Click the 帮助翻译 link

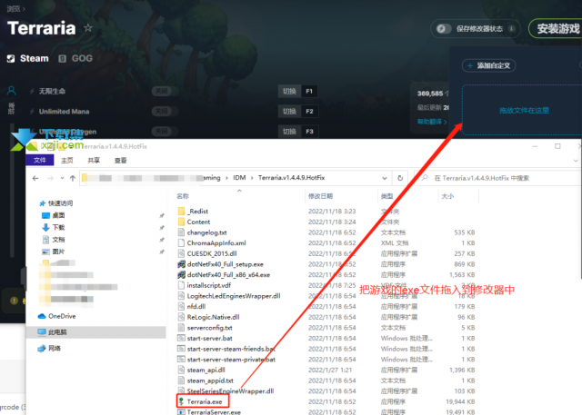(432, 122)
